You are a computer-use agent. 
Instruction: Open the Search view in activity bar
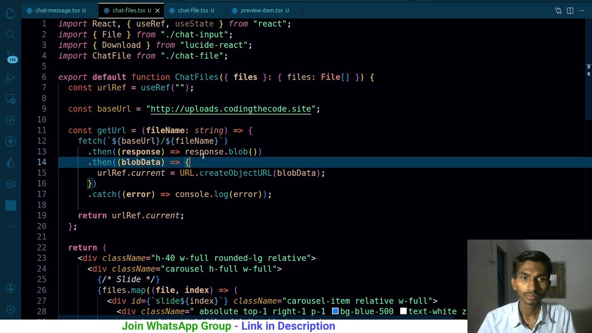click(x=10, y=35)
